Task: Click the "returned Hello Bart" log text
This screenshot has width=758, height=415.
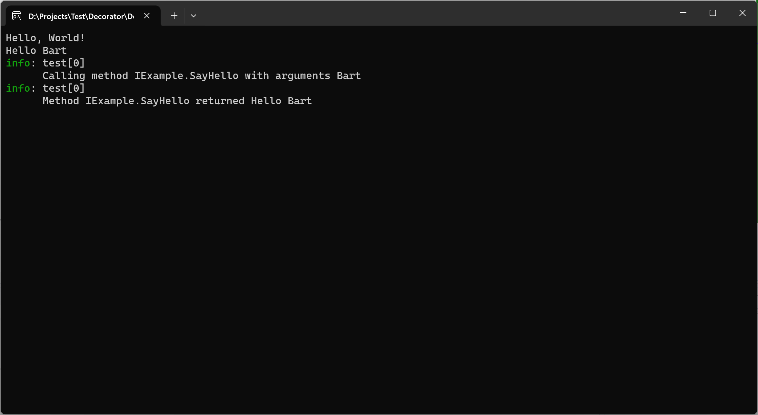Action: pos(254,101)
